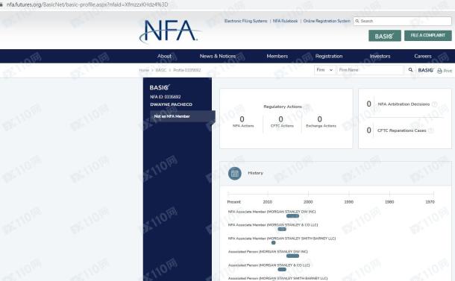Click the NFA Arbitration Decisions label
This screenshot has height=281, width=455.
coord(404,104)
